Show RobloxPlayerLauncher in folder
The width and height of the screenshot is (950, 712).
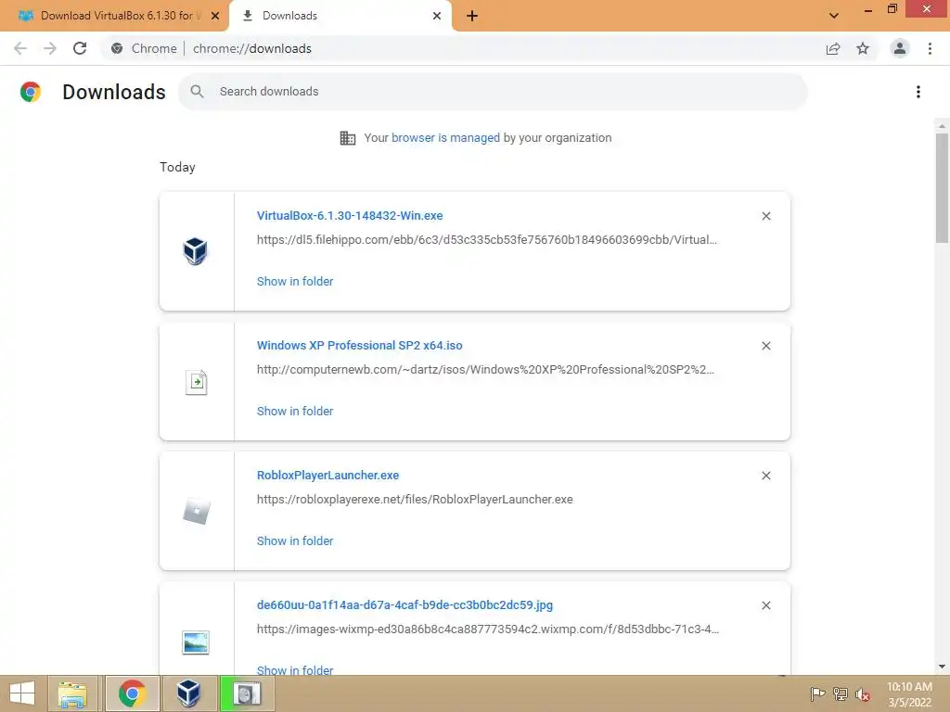(295, 541)
